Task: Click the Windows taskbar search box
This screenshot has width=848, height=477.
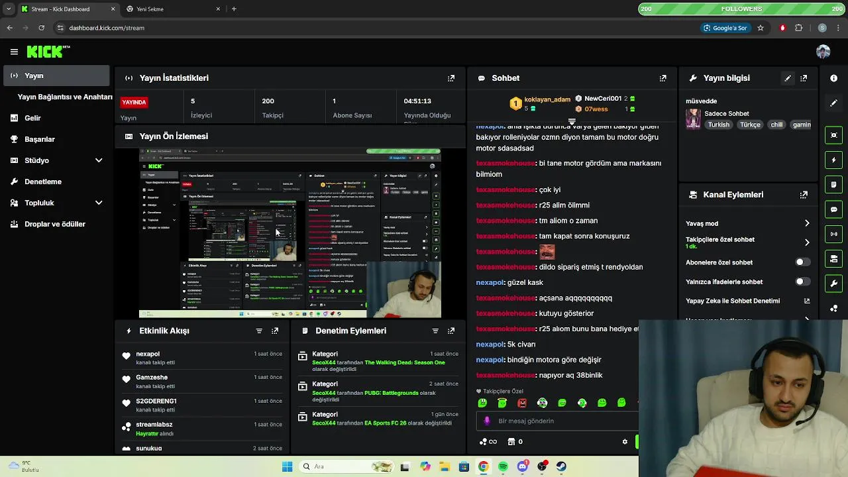Action: point(346,466)
